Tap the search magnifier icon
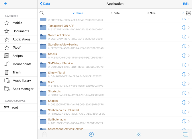Screen dimensions: 192x139 click(42, 13)
